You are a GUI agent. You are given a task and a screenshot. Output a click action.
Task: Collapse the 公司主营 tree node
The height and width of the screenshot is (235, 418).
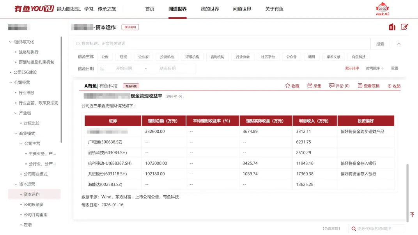tap(21, 144)
